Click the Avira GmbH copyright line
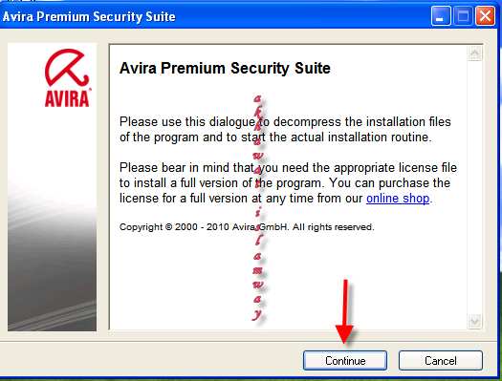 [x=247, y=227]
